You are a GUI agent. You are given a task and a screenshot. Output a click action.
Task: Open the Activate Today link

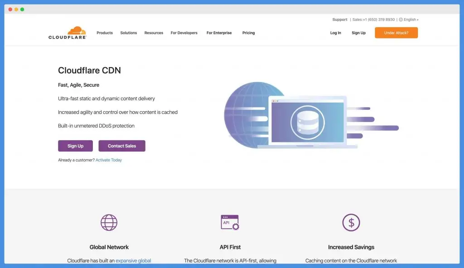point(109,160)
